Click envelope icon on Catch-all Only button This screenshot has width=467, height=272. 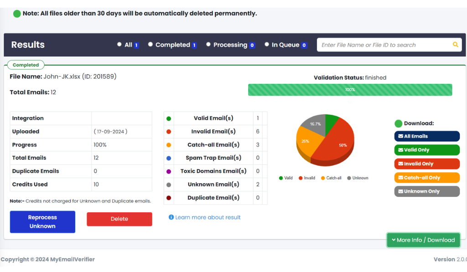pyautogui.click(x=400, y=177)
